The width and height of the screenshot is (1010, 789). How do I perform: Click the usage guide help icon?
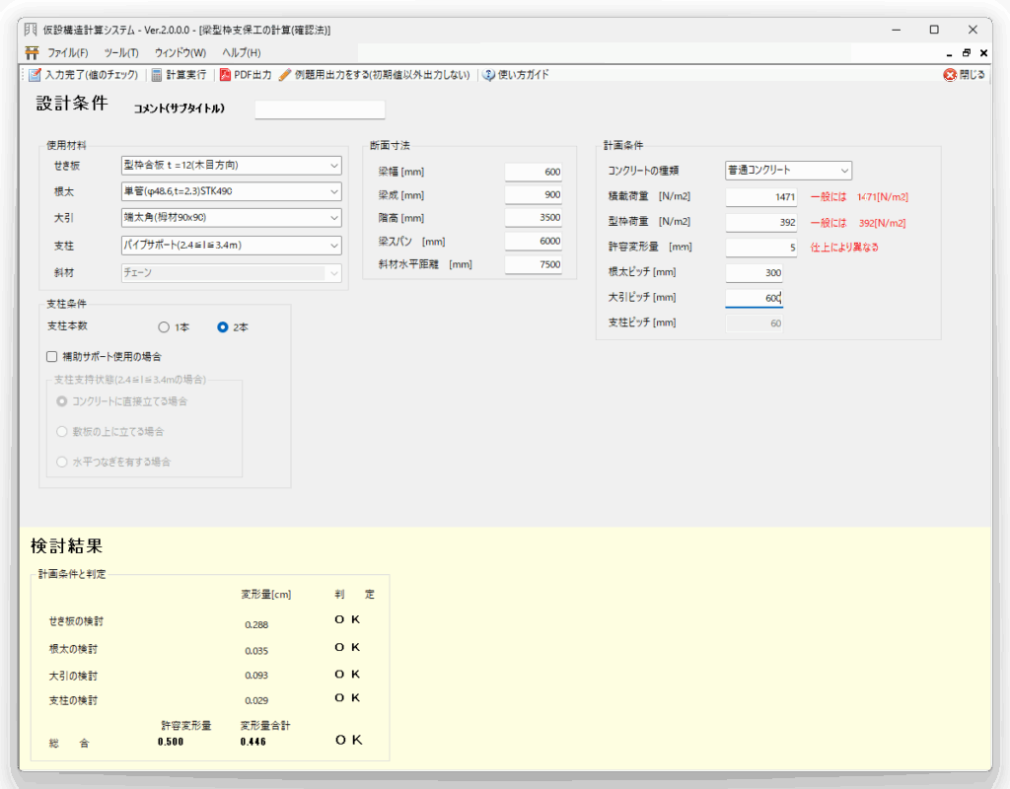(x=489, y=75)
